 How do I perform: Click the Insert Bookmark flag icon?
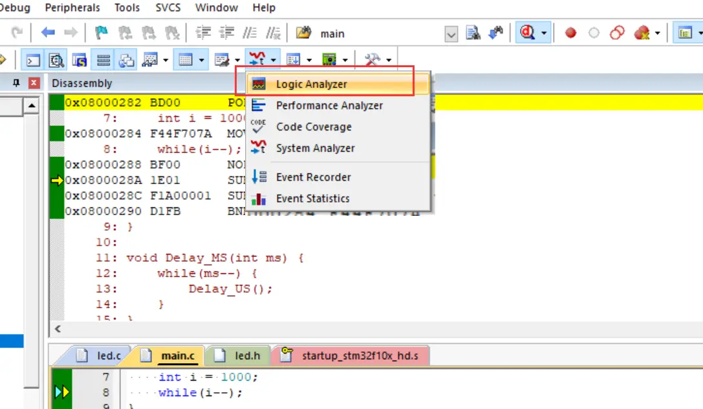pyautogui.click(x=101, y=33)
